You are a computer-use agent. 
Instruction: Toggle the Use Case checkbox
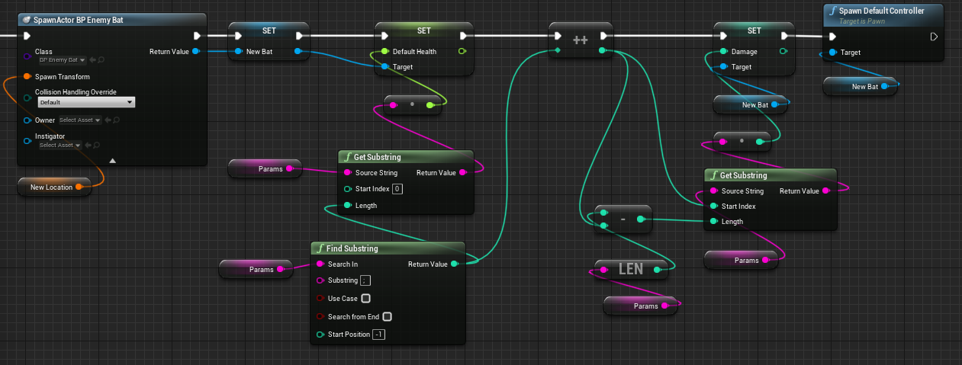[366, 298]
